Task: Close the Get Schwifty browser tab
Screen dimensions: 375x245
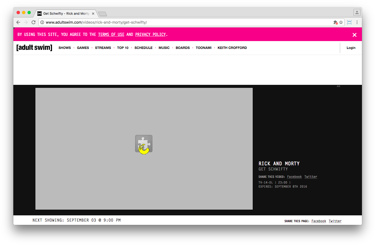Action: pyautogui.click(x=93, y=14)
